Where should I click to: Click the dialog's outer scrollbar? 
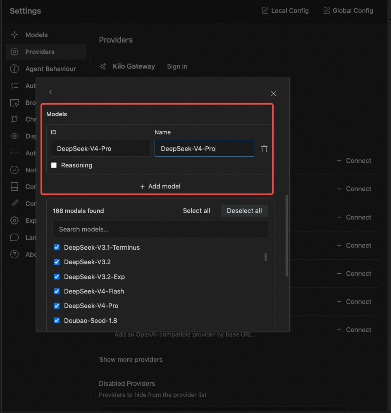287,236
